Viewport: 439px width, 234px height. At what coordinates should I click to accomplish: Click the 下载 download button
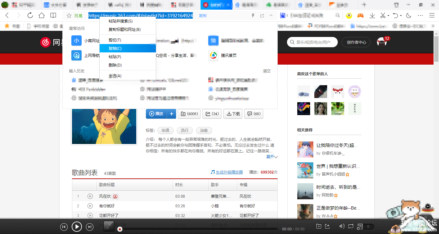[233, 114]
